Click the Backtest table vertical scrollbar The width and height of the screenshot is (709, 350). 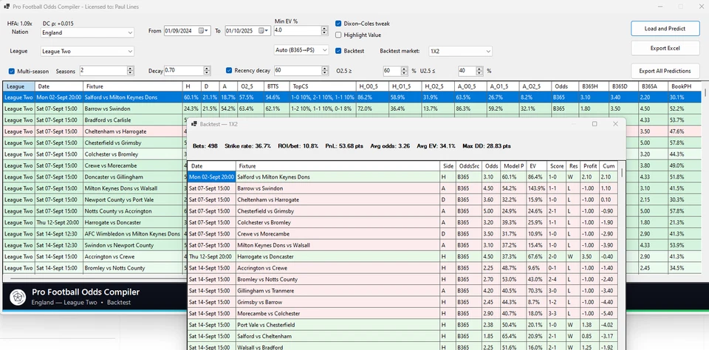[x=623, y=173]
